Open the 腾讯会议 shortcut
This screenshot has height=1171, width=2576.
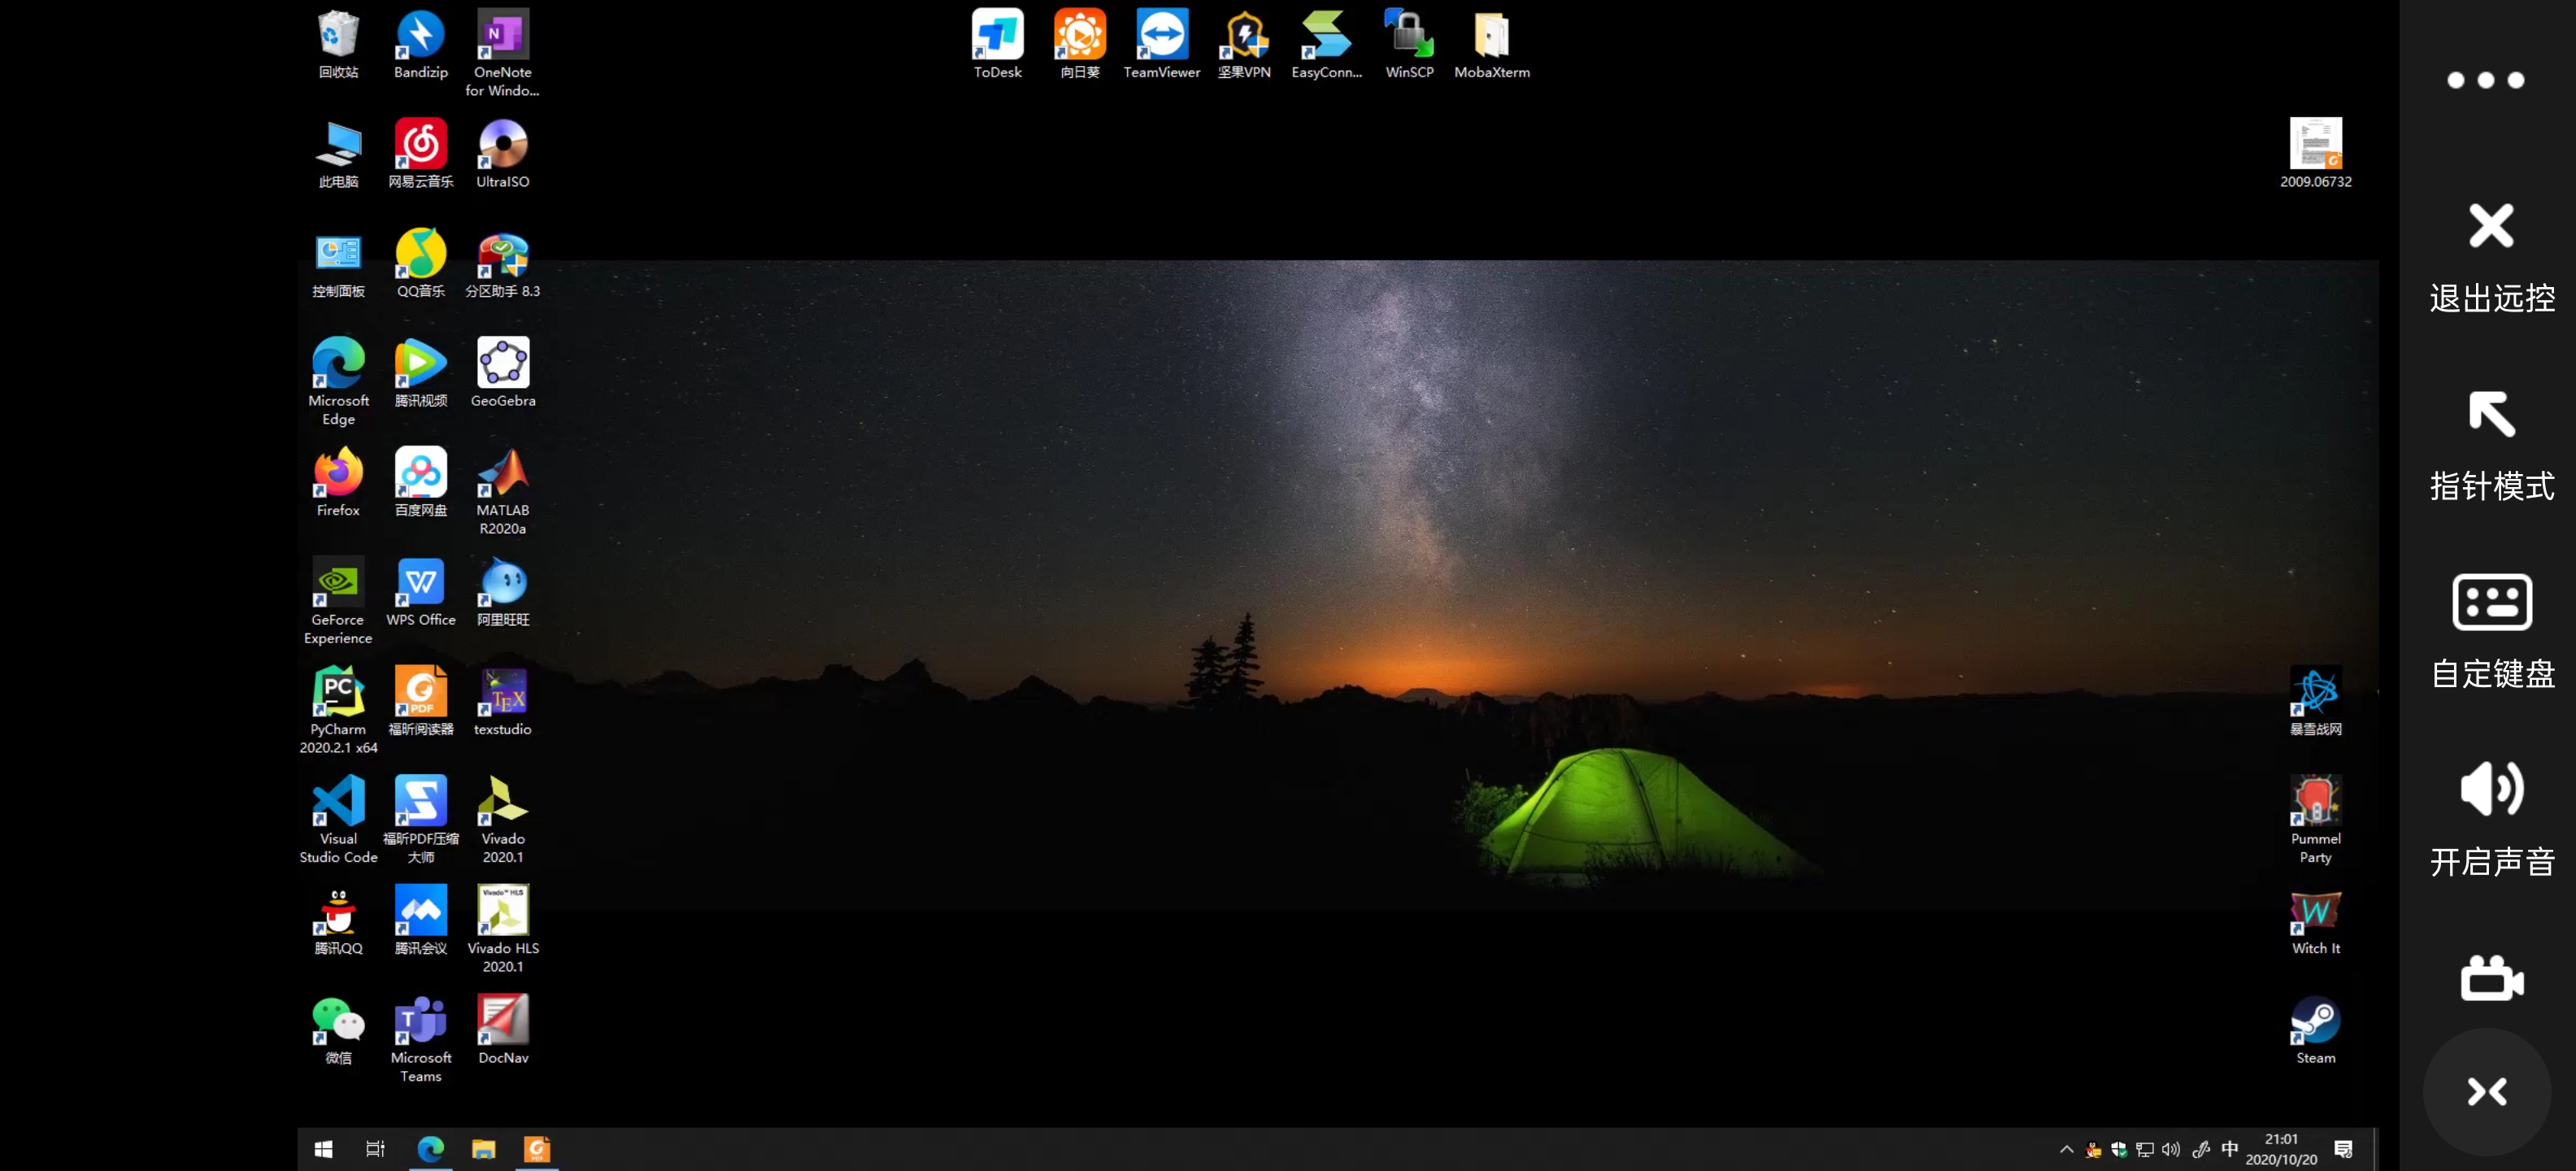[x=420, y=920]
